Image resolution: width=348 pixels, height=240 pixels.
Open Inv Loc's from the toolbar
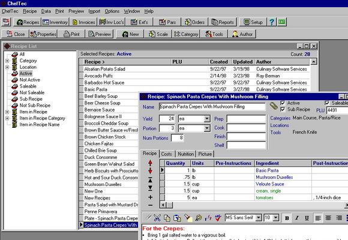pyautogui.click(x=112, y=22)
